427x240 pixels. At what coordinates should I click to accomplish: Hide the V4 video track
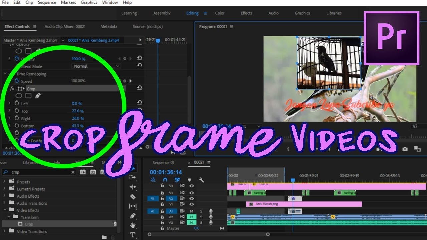point(192,186)
